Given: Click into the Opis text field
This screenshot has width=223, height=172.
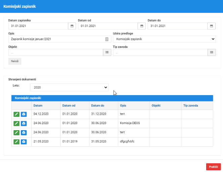Looking at the screenshot, I should tap(60, 39).
